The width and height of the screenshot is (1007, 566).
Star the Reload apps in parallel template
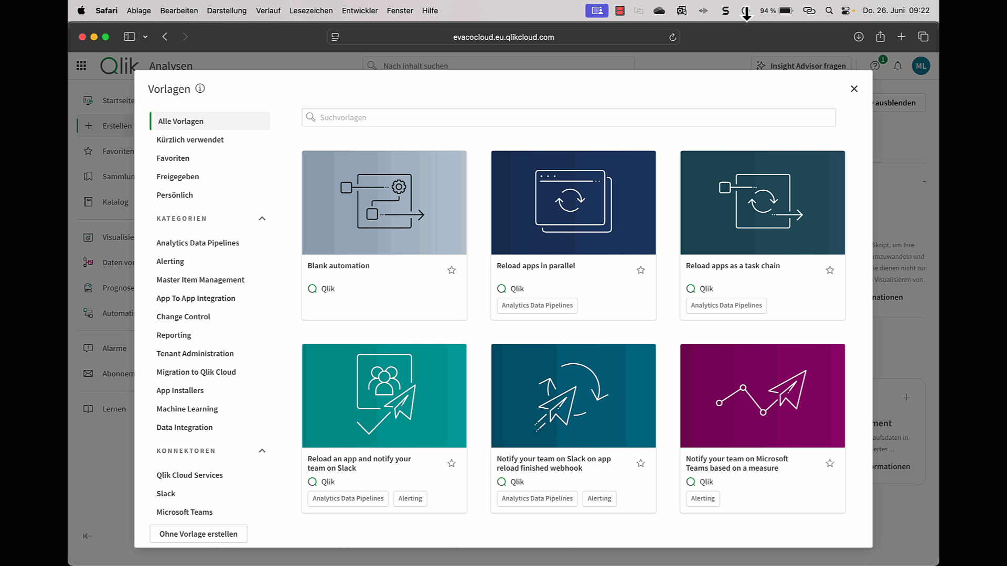(x=640, y=270)
